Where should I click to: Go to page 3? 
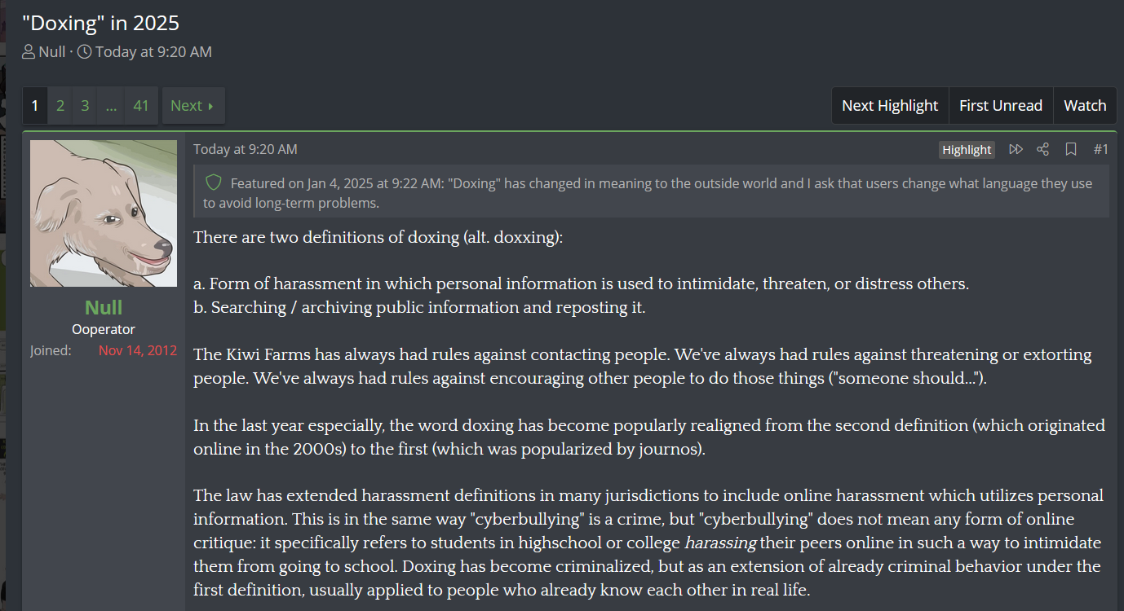85,106
